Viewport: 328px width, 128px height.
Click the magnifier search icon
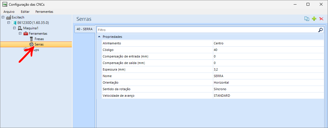click(x=321, y=30)
